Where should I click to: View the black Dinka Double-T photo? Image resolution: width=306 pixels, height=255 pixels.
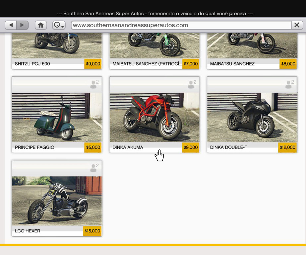(x=252, y=117)
